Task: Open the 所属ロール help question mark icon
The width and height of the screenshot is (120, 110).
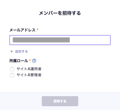Action: click(x=34, y=61)
